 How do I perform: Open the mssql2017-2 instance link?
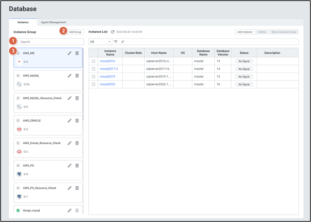pyautogui.click(x=108, y=69)
